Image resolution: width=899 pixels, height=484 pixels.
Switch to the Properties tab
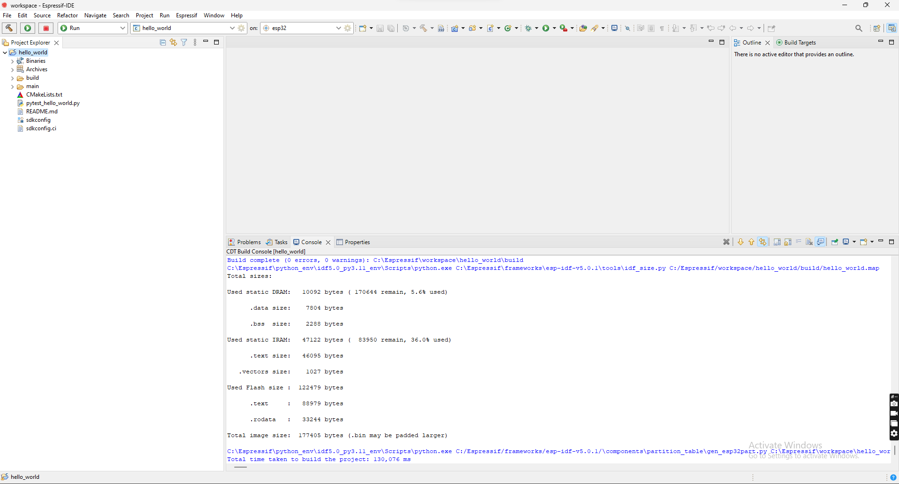(353, 242)
